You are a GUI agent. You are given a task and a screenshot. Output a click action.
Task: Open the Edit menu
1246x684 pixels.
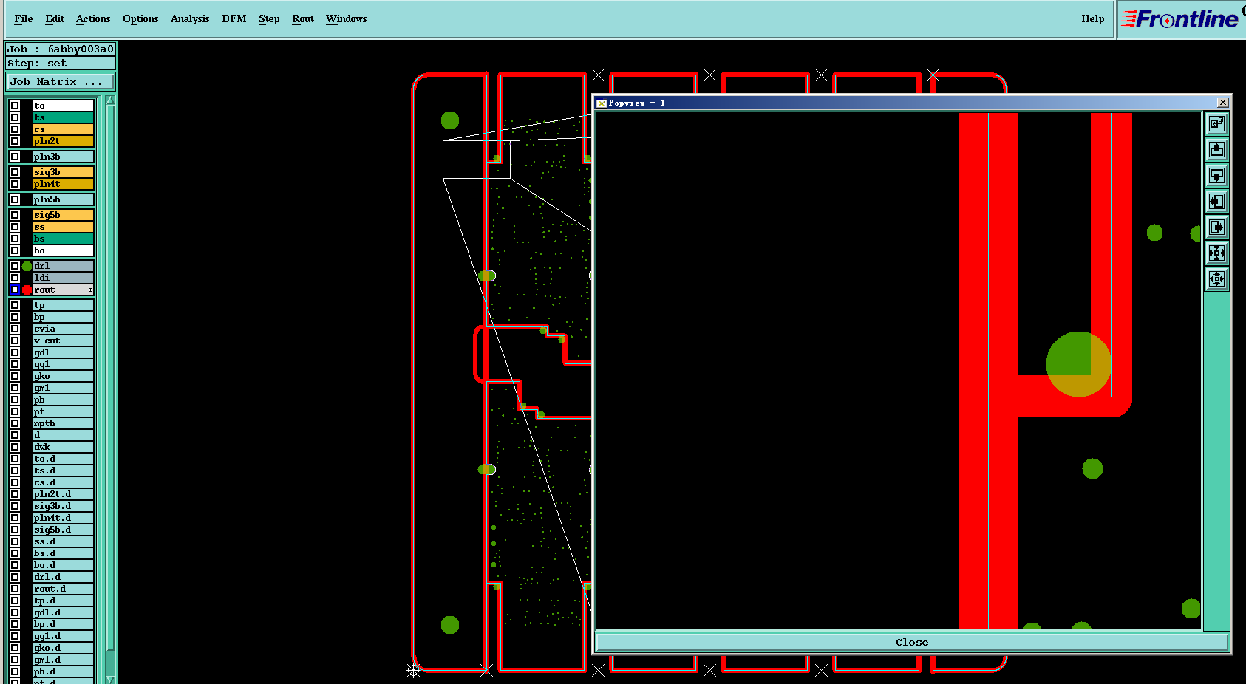click(55, 19)
